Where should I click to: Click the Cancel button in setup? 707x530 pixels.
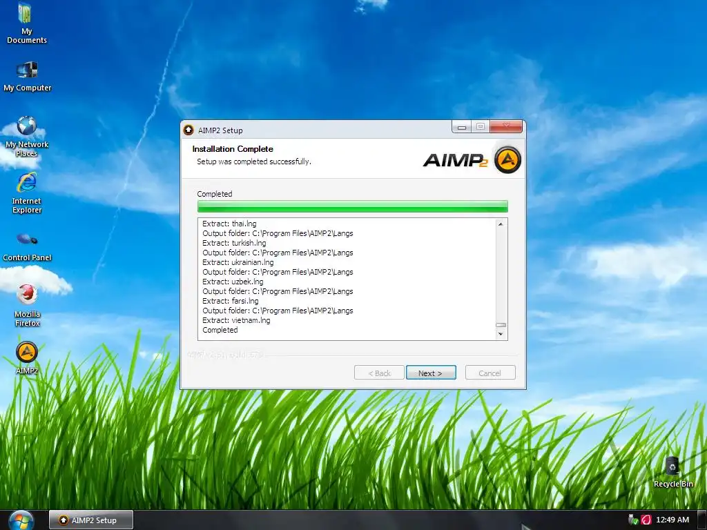pos(490,373)
